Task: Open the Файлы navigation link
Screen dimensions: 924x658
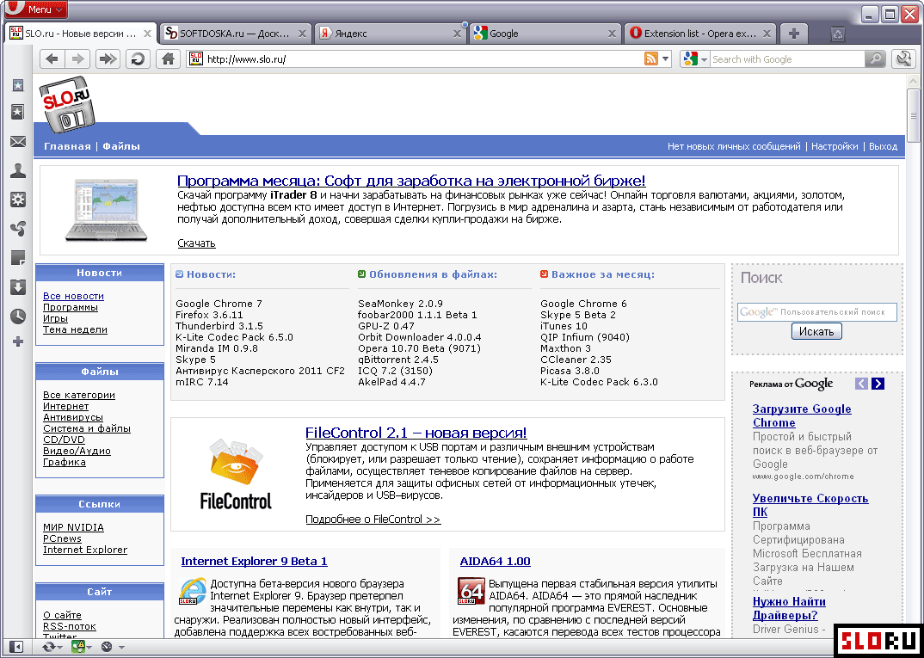Action: pyautogui.click(x=121, y=147)
